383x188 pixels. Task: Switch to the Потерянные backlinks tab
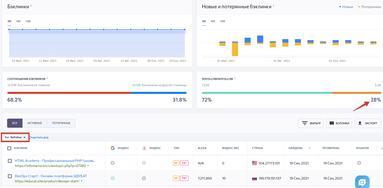click(x=61, y=123)
